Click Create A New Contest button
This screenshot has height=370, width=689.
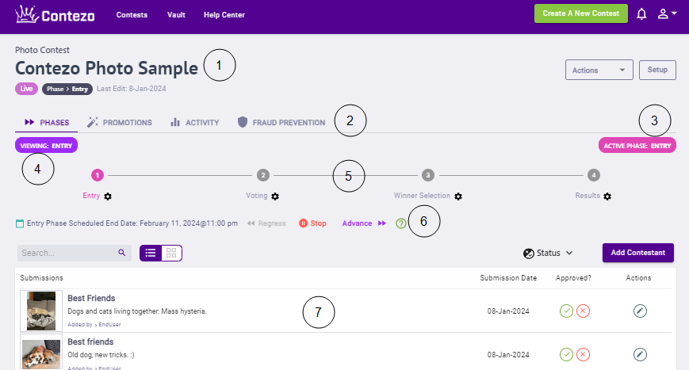pyautogui.click(x=581, y=13)
